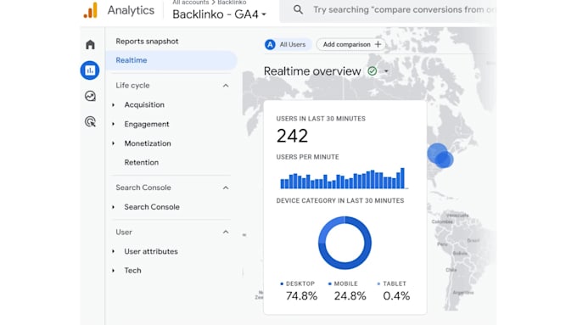Open the Home icon in sidebar
Image resolution: width=577 pixels, height=325 pixels.
pos(90,44)
